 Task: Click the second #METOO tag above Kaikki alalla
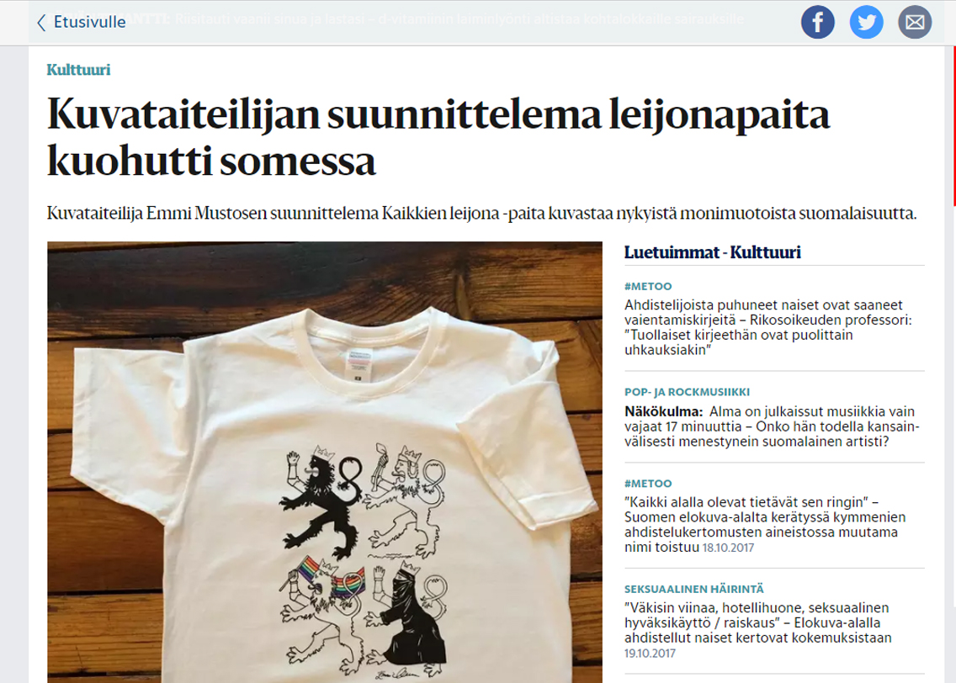[x=648, y=483]
